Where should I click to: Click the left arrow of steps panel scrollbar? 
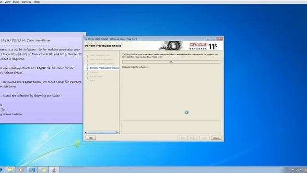pyautogui.click(x=85, y=133)
